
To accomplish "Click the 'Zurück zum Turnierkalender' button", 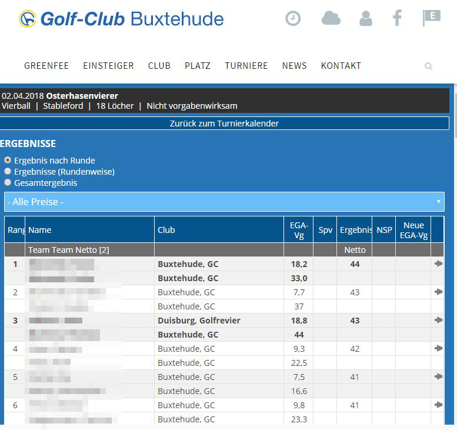I will (224, 124).
